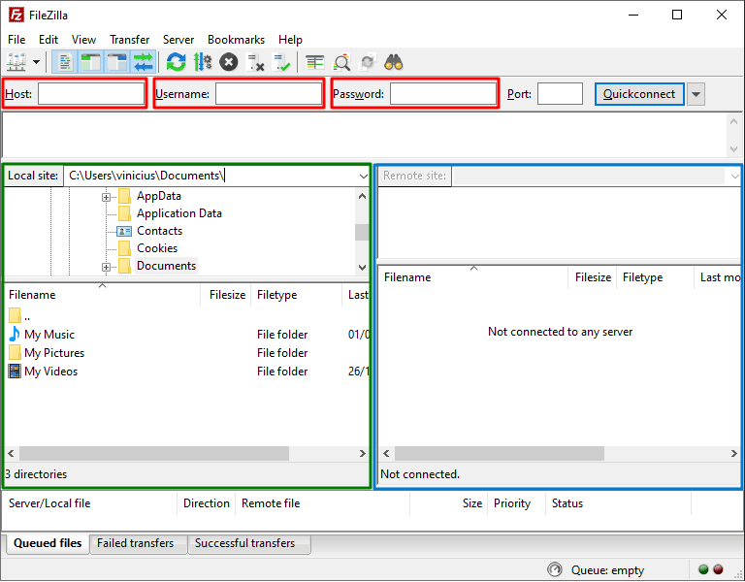Cancel current operation icon
Viewport: 745px width, 582px height.
(x=229, y=62)
